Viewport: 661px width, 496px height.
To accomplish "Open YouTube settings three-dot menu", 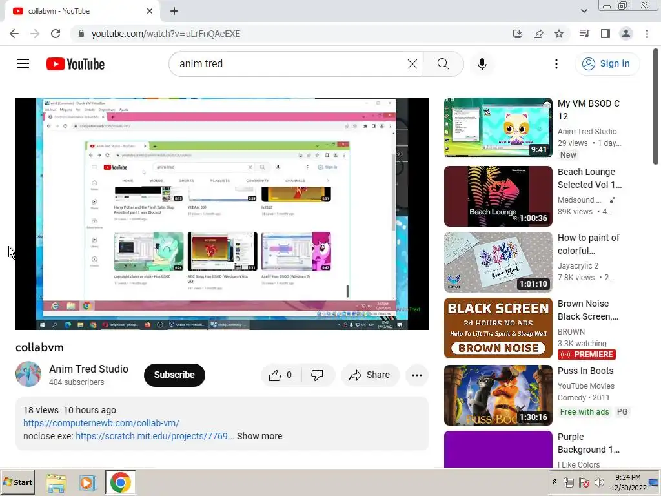I will tap(556, 64).
